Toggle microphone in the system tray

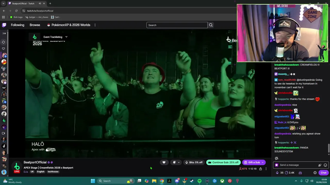pos(301,181)
